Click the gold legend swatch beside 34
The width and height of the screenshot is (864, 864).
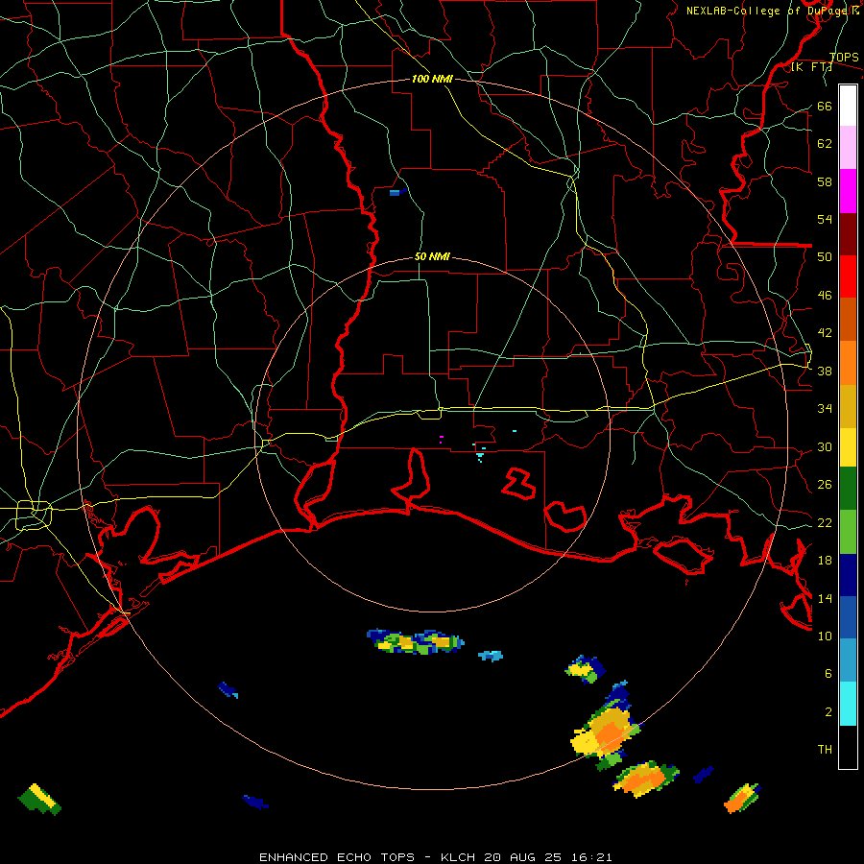tap(848, 406)
